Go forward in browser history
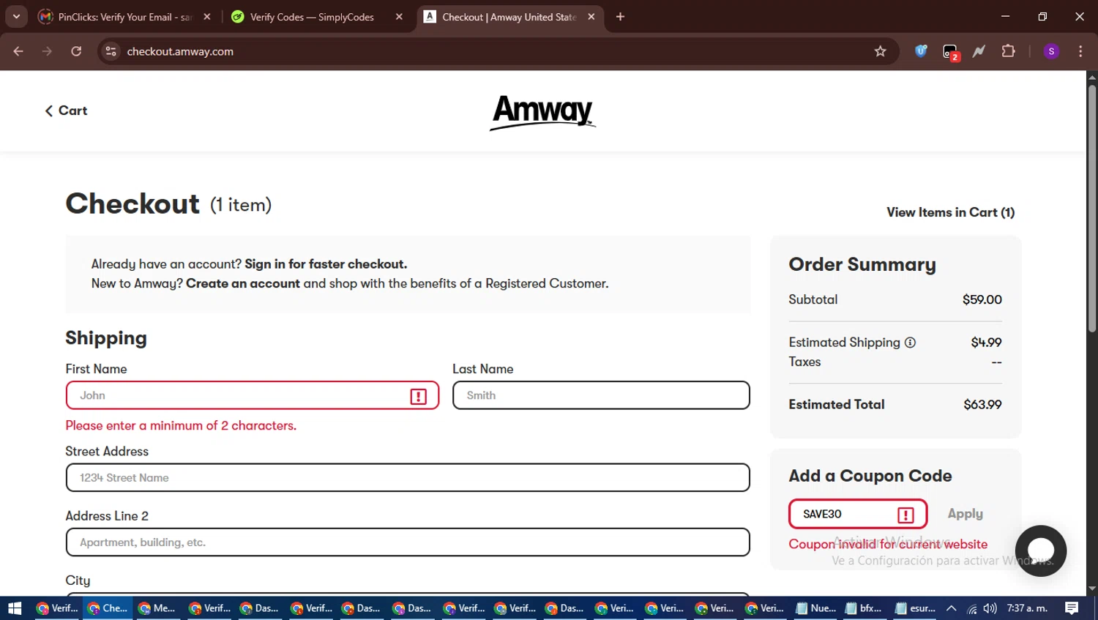The height and width of the screenshot is (620, 1098). [47, 51]
